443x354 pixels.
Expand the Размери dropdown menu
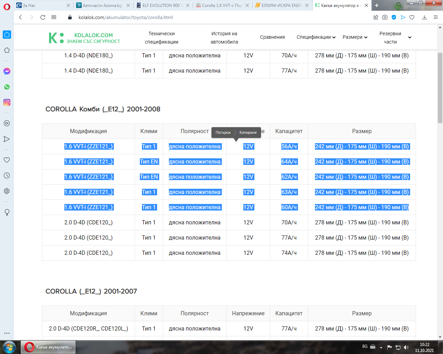(x=355, y=37)
